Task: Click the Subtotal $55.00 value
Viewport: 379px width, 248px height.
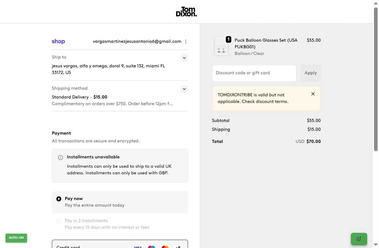Action: 314,121
